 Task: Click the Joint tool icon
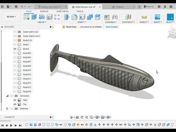click(115, 17)
